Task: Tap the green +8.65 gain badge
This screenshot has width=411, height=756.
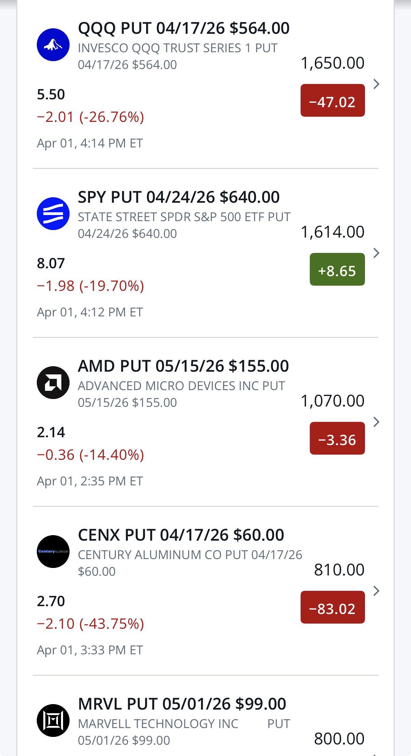Action: 337,270
